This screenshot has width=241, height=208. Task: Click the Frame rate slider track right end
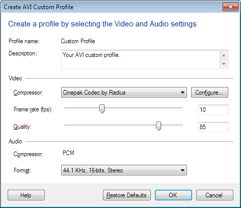[181, 108]
